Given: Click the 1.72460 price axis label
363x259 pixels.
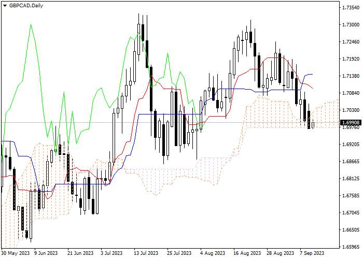Looking at the screenshot, I should pyautogui.click(x=351, y=42).
